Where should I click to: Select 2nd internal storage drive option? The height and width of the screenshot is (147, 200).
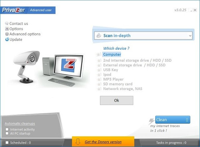137,60
